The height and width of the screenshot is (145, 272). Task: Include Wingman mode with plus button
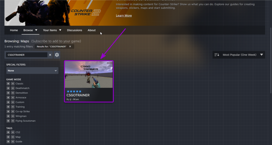pyautogui.click(x=8, y=116)
